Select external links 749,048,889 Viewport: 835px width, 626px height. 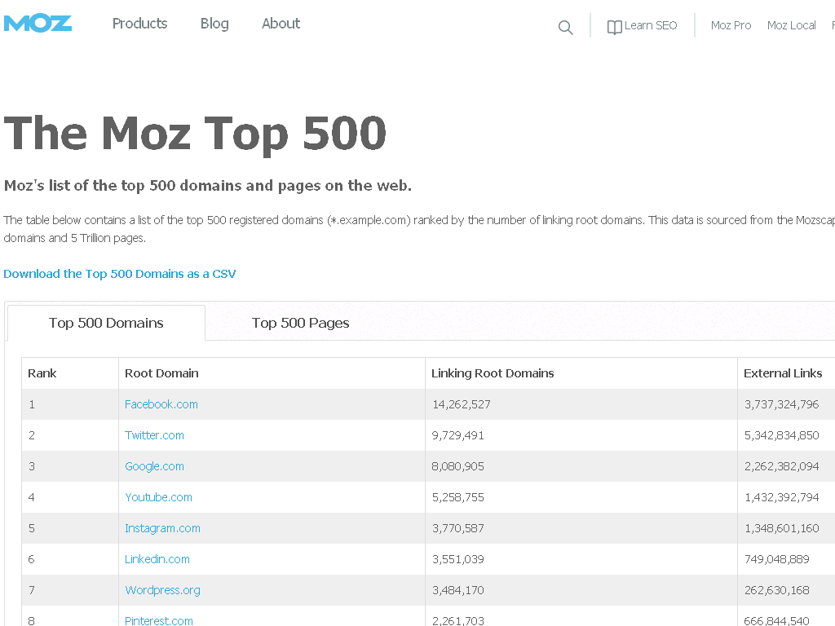776,559
